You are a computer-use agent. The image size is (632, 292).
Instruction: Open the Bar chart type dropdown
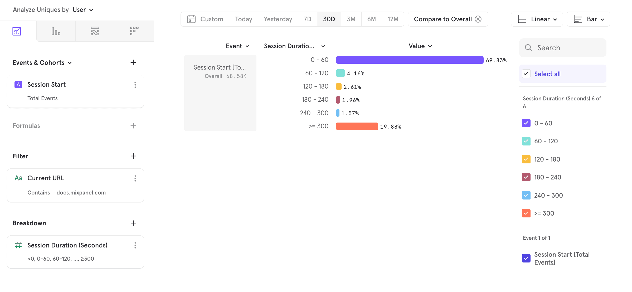click(588, 19)
